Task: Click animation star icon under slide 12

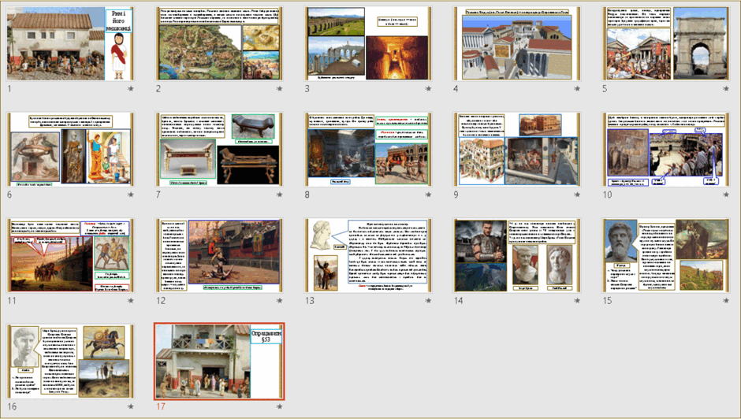Action: (x=279, y=300)
